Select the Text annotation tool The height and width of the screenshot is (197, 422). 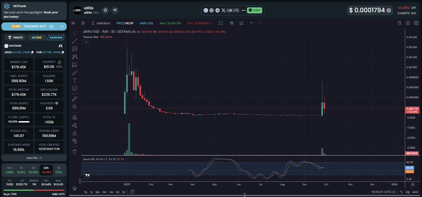coord(75,80)
